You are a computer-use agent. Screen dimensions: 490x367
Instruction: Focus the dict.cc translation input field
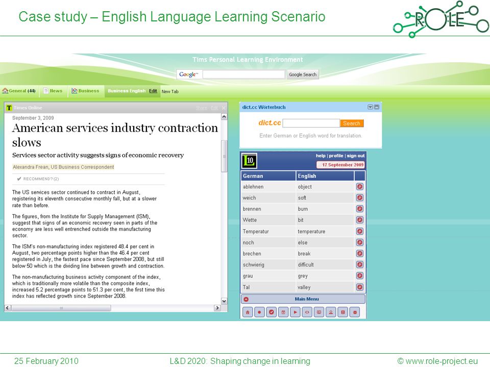pyautogui.click(x=311, y=123)
